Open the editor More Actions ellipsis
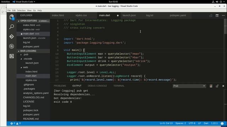227x127 pixels. click(223, 16)
